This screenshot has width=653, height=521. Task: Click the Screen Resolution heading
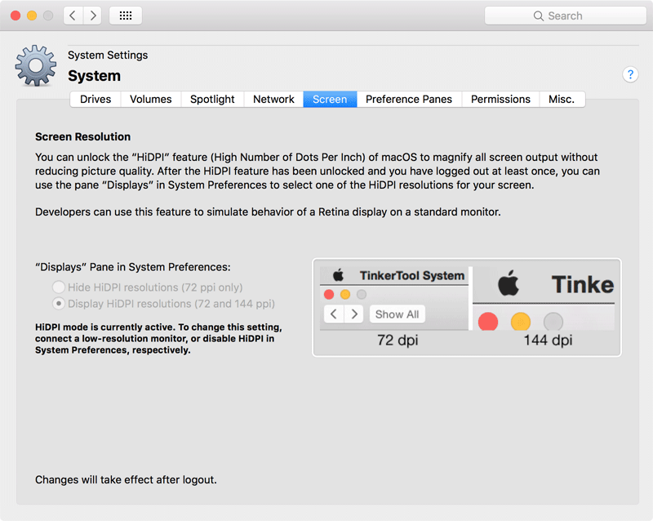click(83, 136)
